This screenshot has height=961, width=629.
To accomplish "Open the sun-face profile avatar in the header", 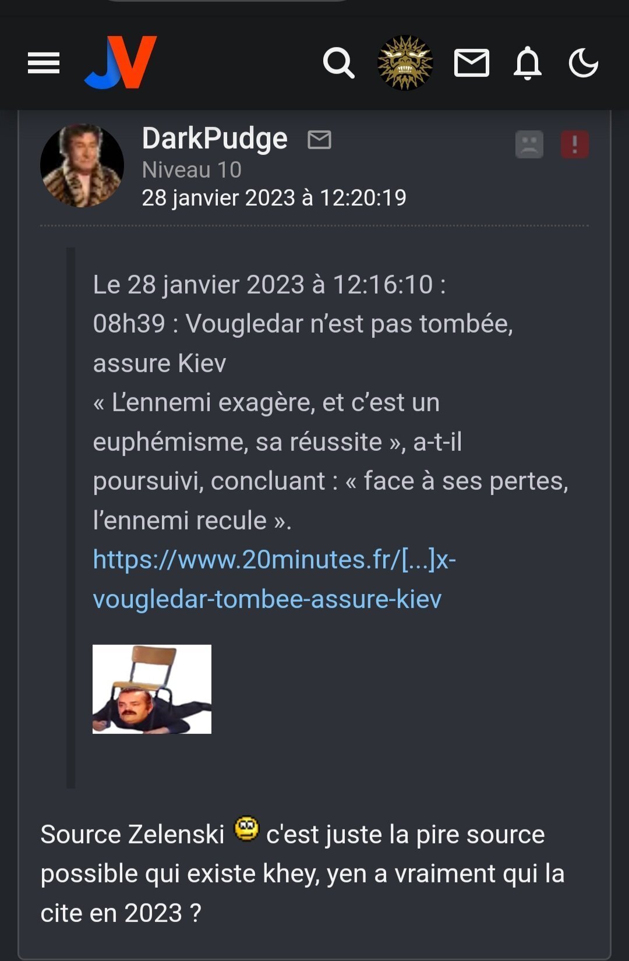I will coord(405,63).
